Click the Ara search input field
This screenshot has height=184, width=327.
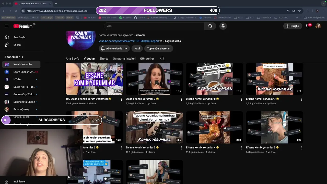tap(154, 26)
